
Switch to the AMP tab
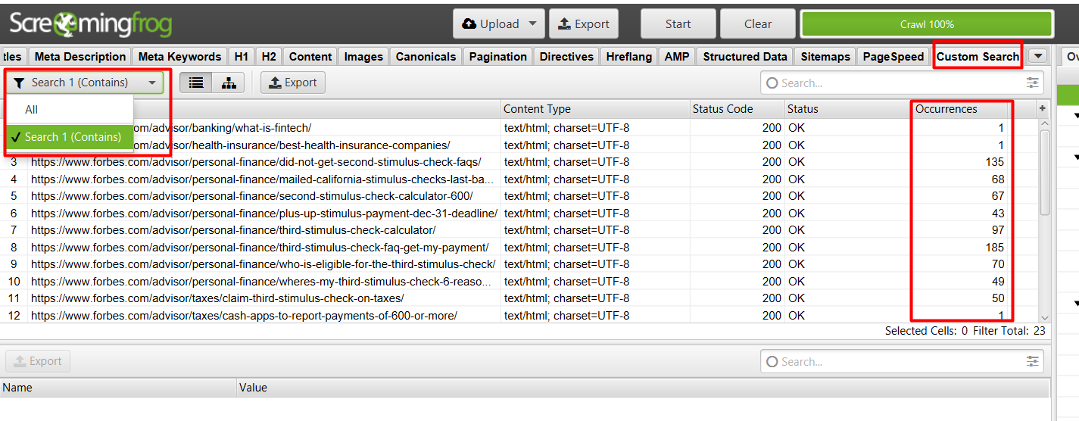[677, 57]
